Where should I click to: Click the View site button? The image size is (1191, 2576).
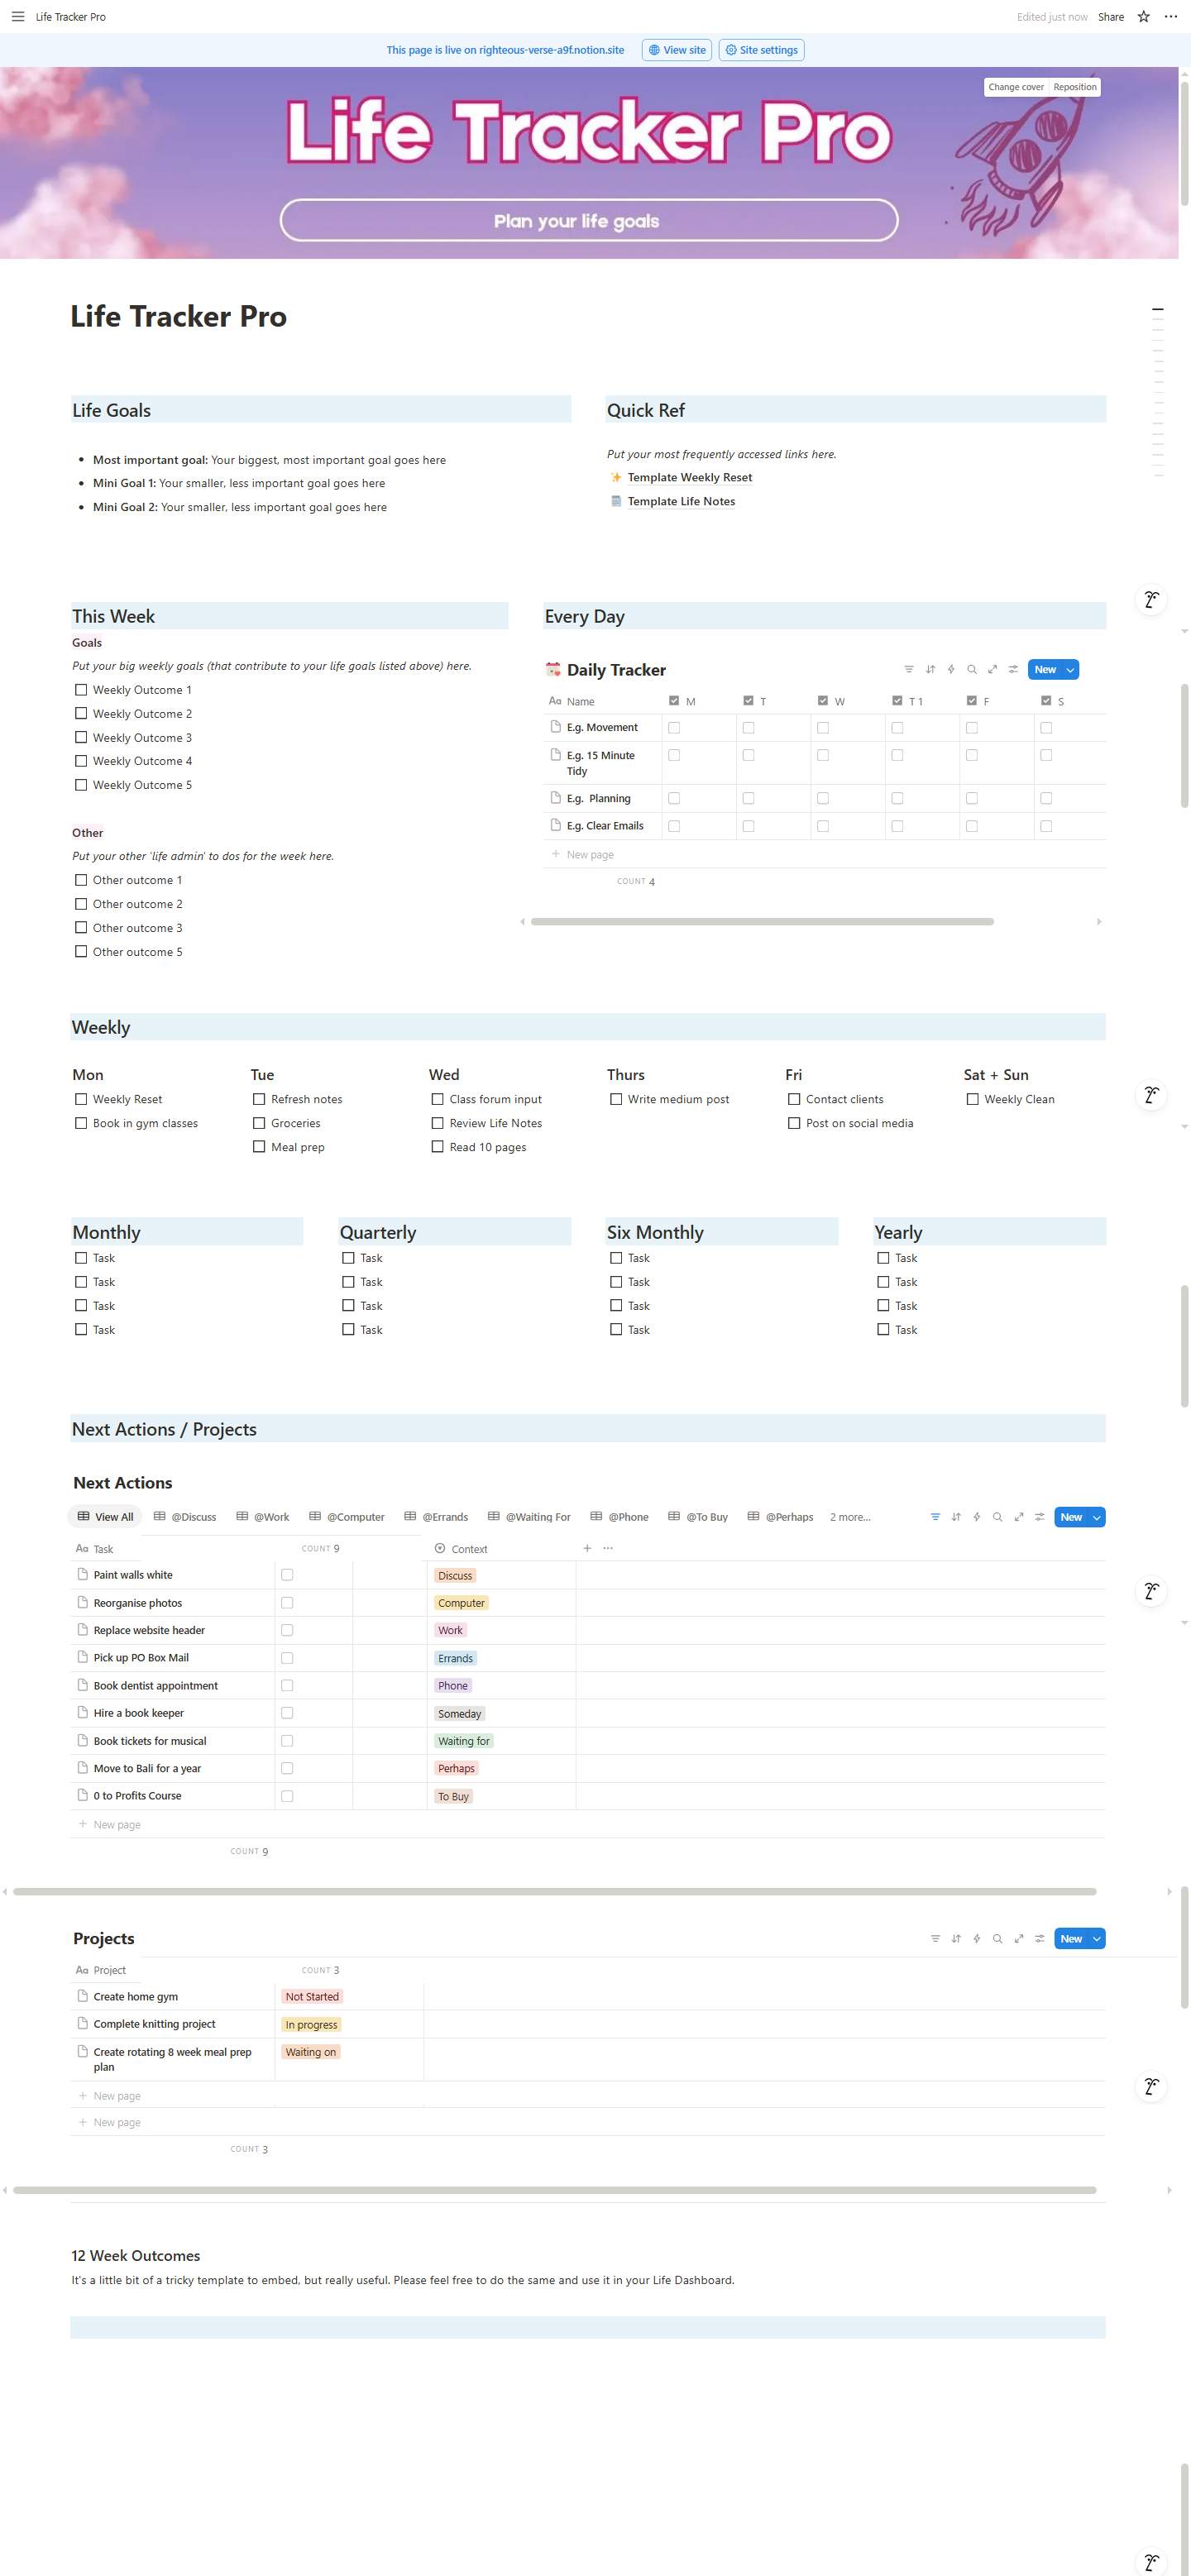point(677,50)
